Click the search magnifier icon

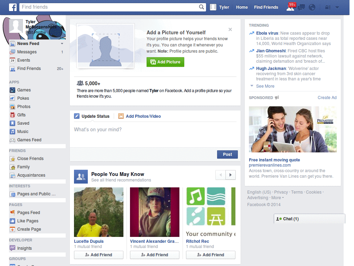[202, 7]
